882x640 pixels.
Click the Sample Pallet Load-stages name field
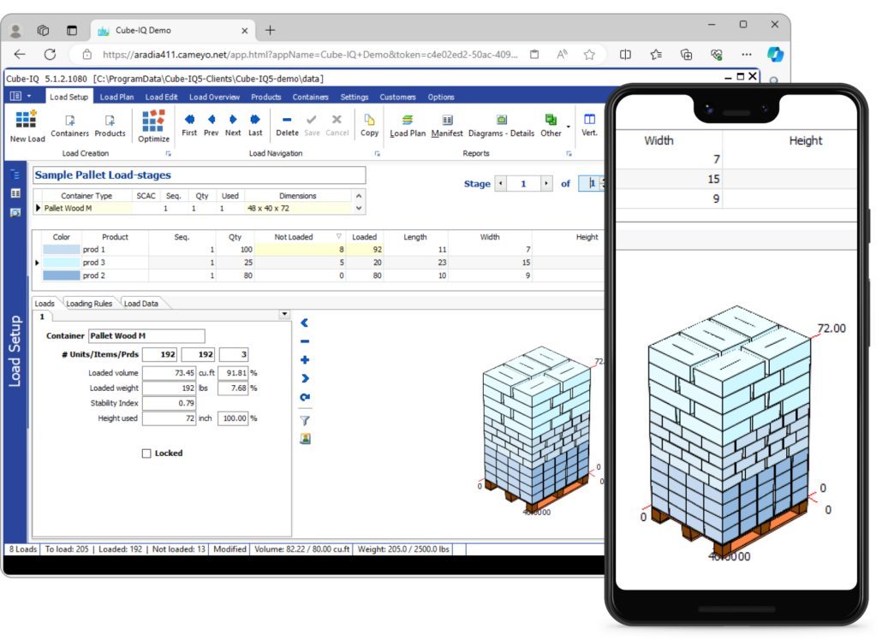(199, 175)
